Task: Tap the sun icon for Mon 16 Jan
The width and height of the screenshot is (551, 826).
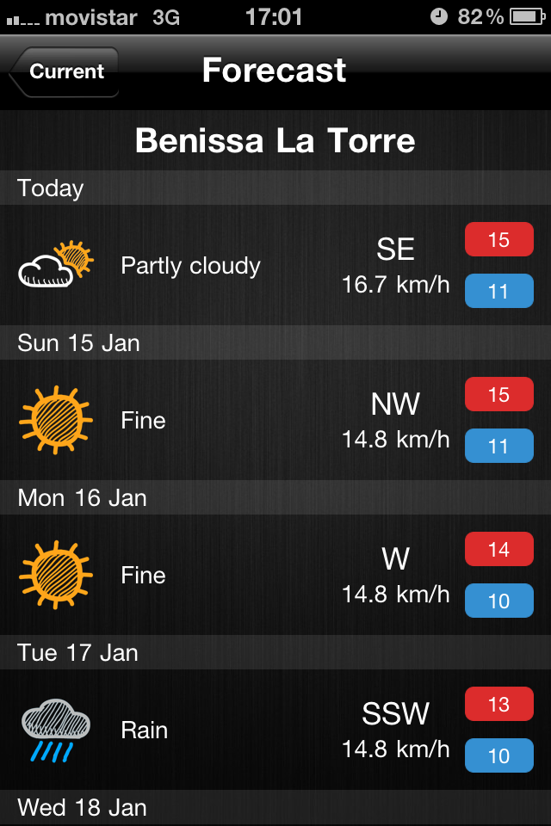Action: pyautogui.click(x=56, y=575)
